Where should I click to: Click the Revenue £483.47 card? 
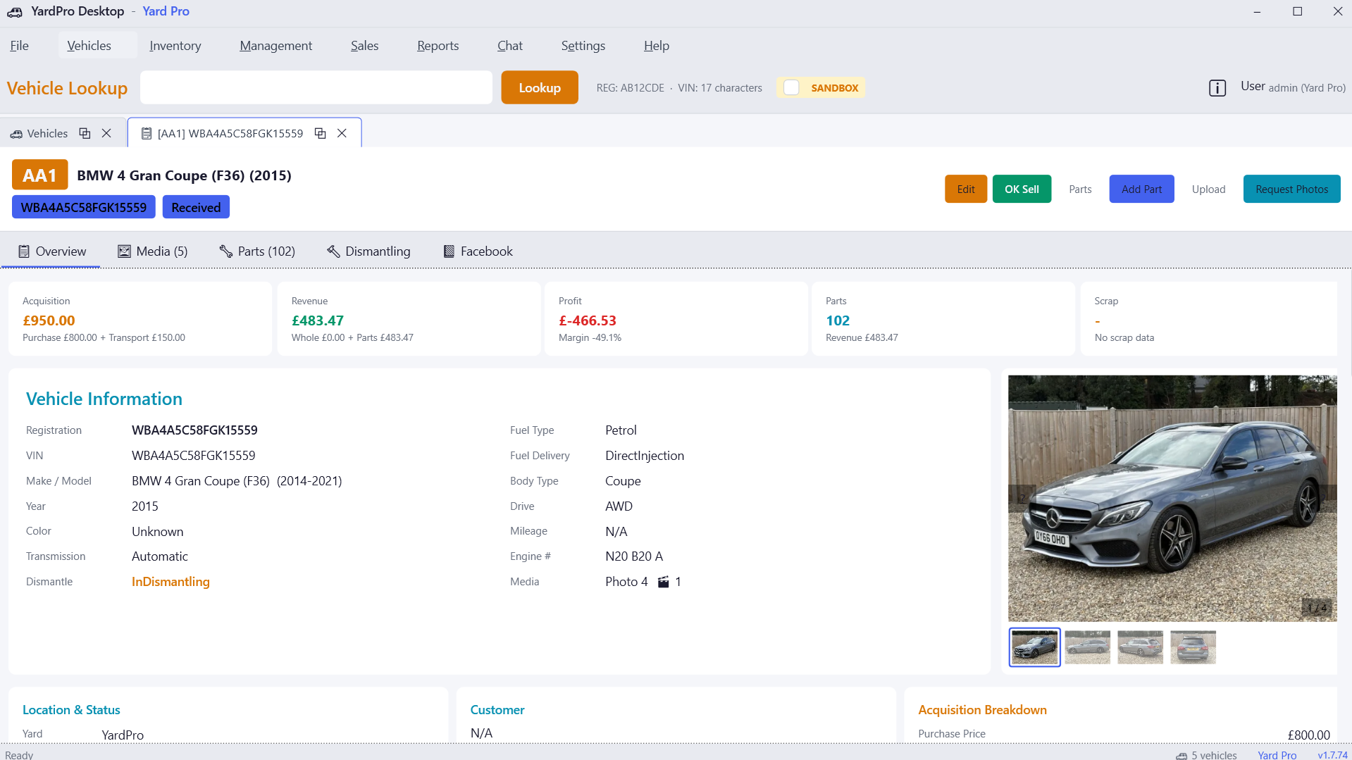tap(409, 319)
